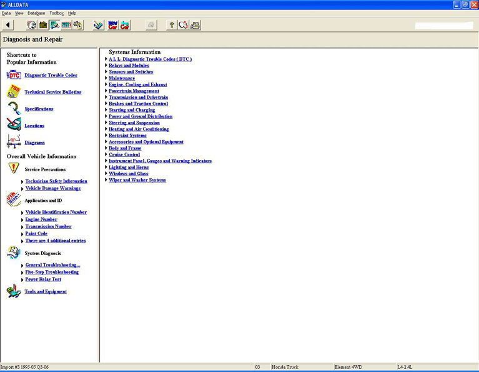Open Technician Safety Information link
This screenshot has height=372, width=479.
point(56,181)
